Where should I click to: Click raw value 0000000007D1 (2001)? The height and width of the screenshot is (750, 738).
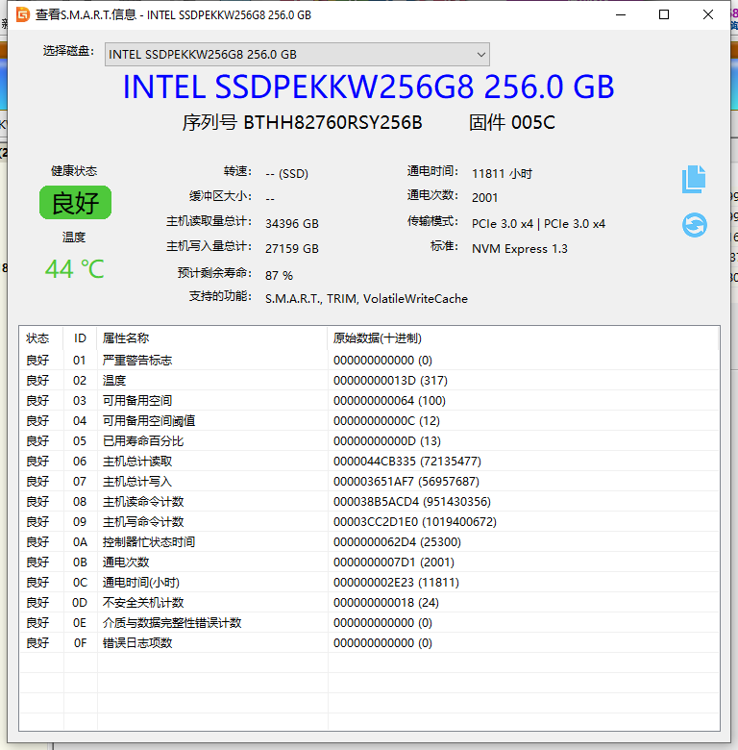(x=394, y=562)
